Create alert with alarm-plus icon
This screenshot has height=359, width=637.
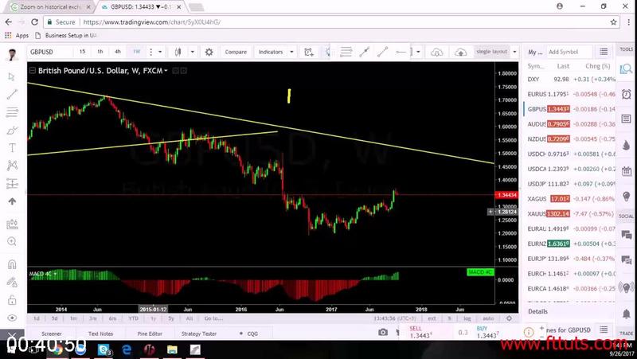[309, 52]
